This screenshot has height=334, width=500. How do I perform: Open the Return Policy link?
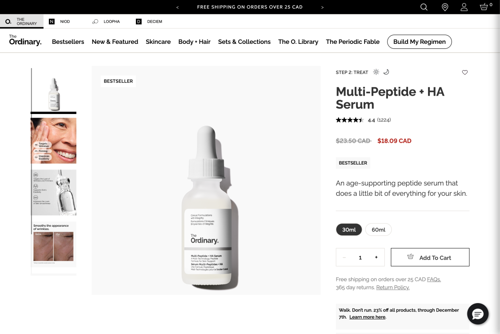(393, 287)
